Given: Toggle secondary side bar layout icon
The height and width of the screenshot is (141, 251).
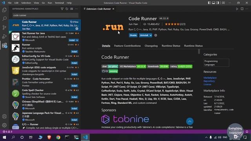Looking at the screenshot, I should pyautogui.click(x=218, y=3).
